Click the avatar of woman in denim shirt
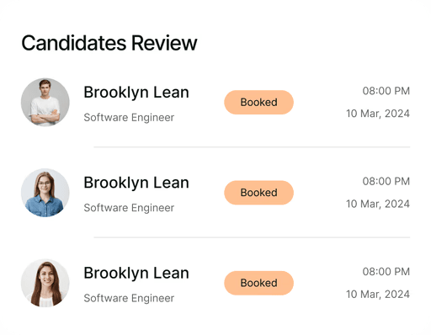This screenshot has height=335, width=431. click(x=45, y=193)
